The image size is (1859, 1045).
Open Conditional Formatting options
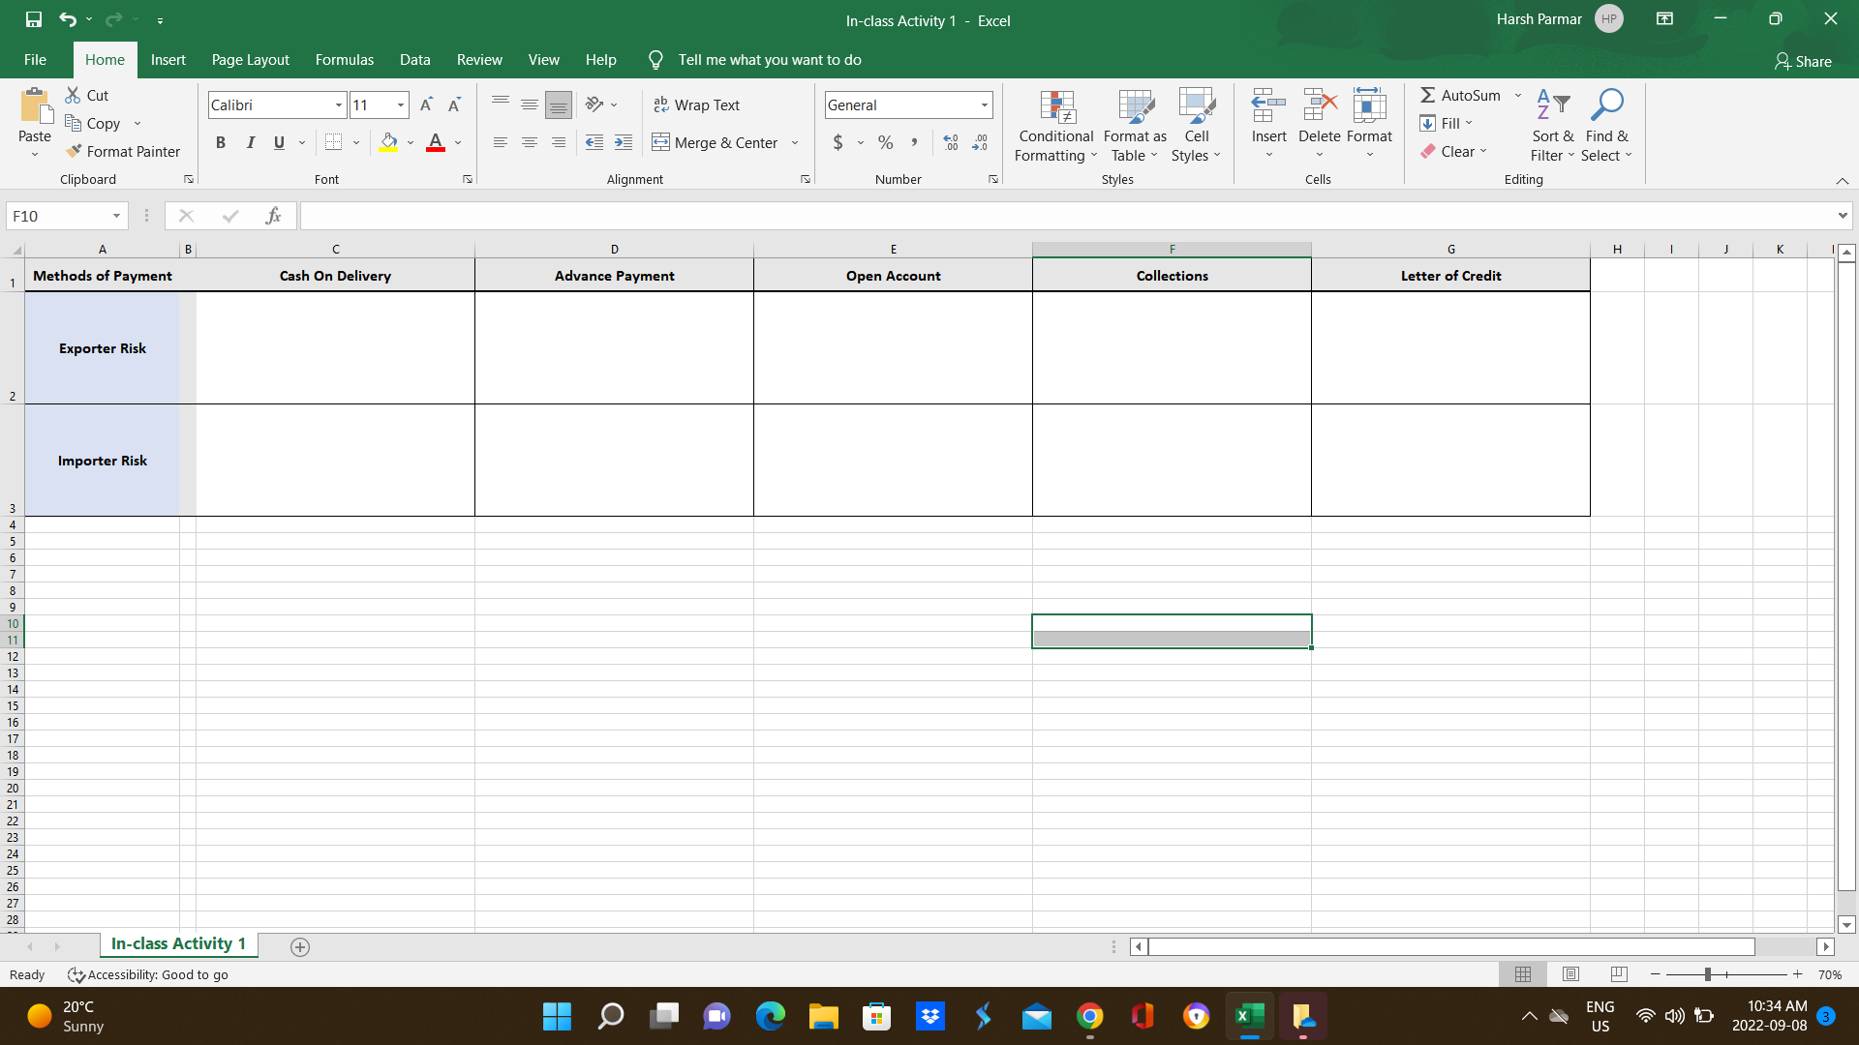pos(1055,126)
